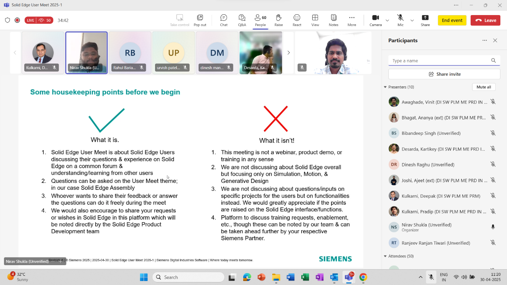Toggle the Camera on or off
This screenshot has width=507, height=285.
pos(375,20)
